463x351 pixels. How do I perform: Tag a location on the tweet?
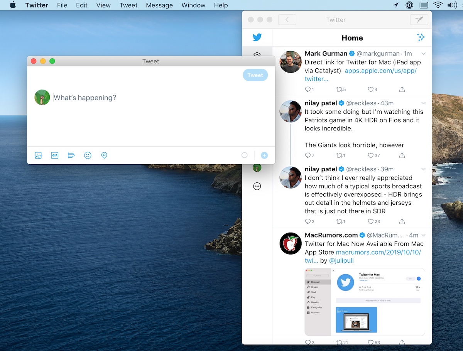click(x=104, y=155)
